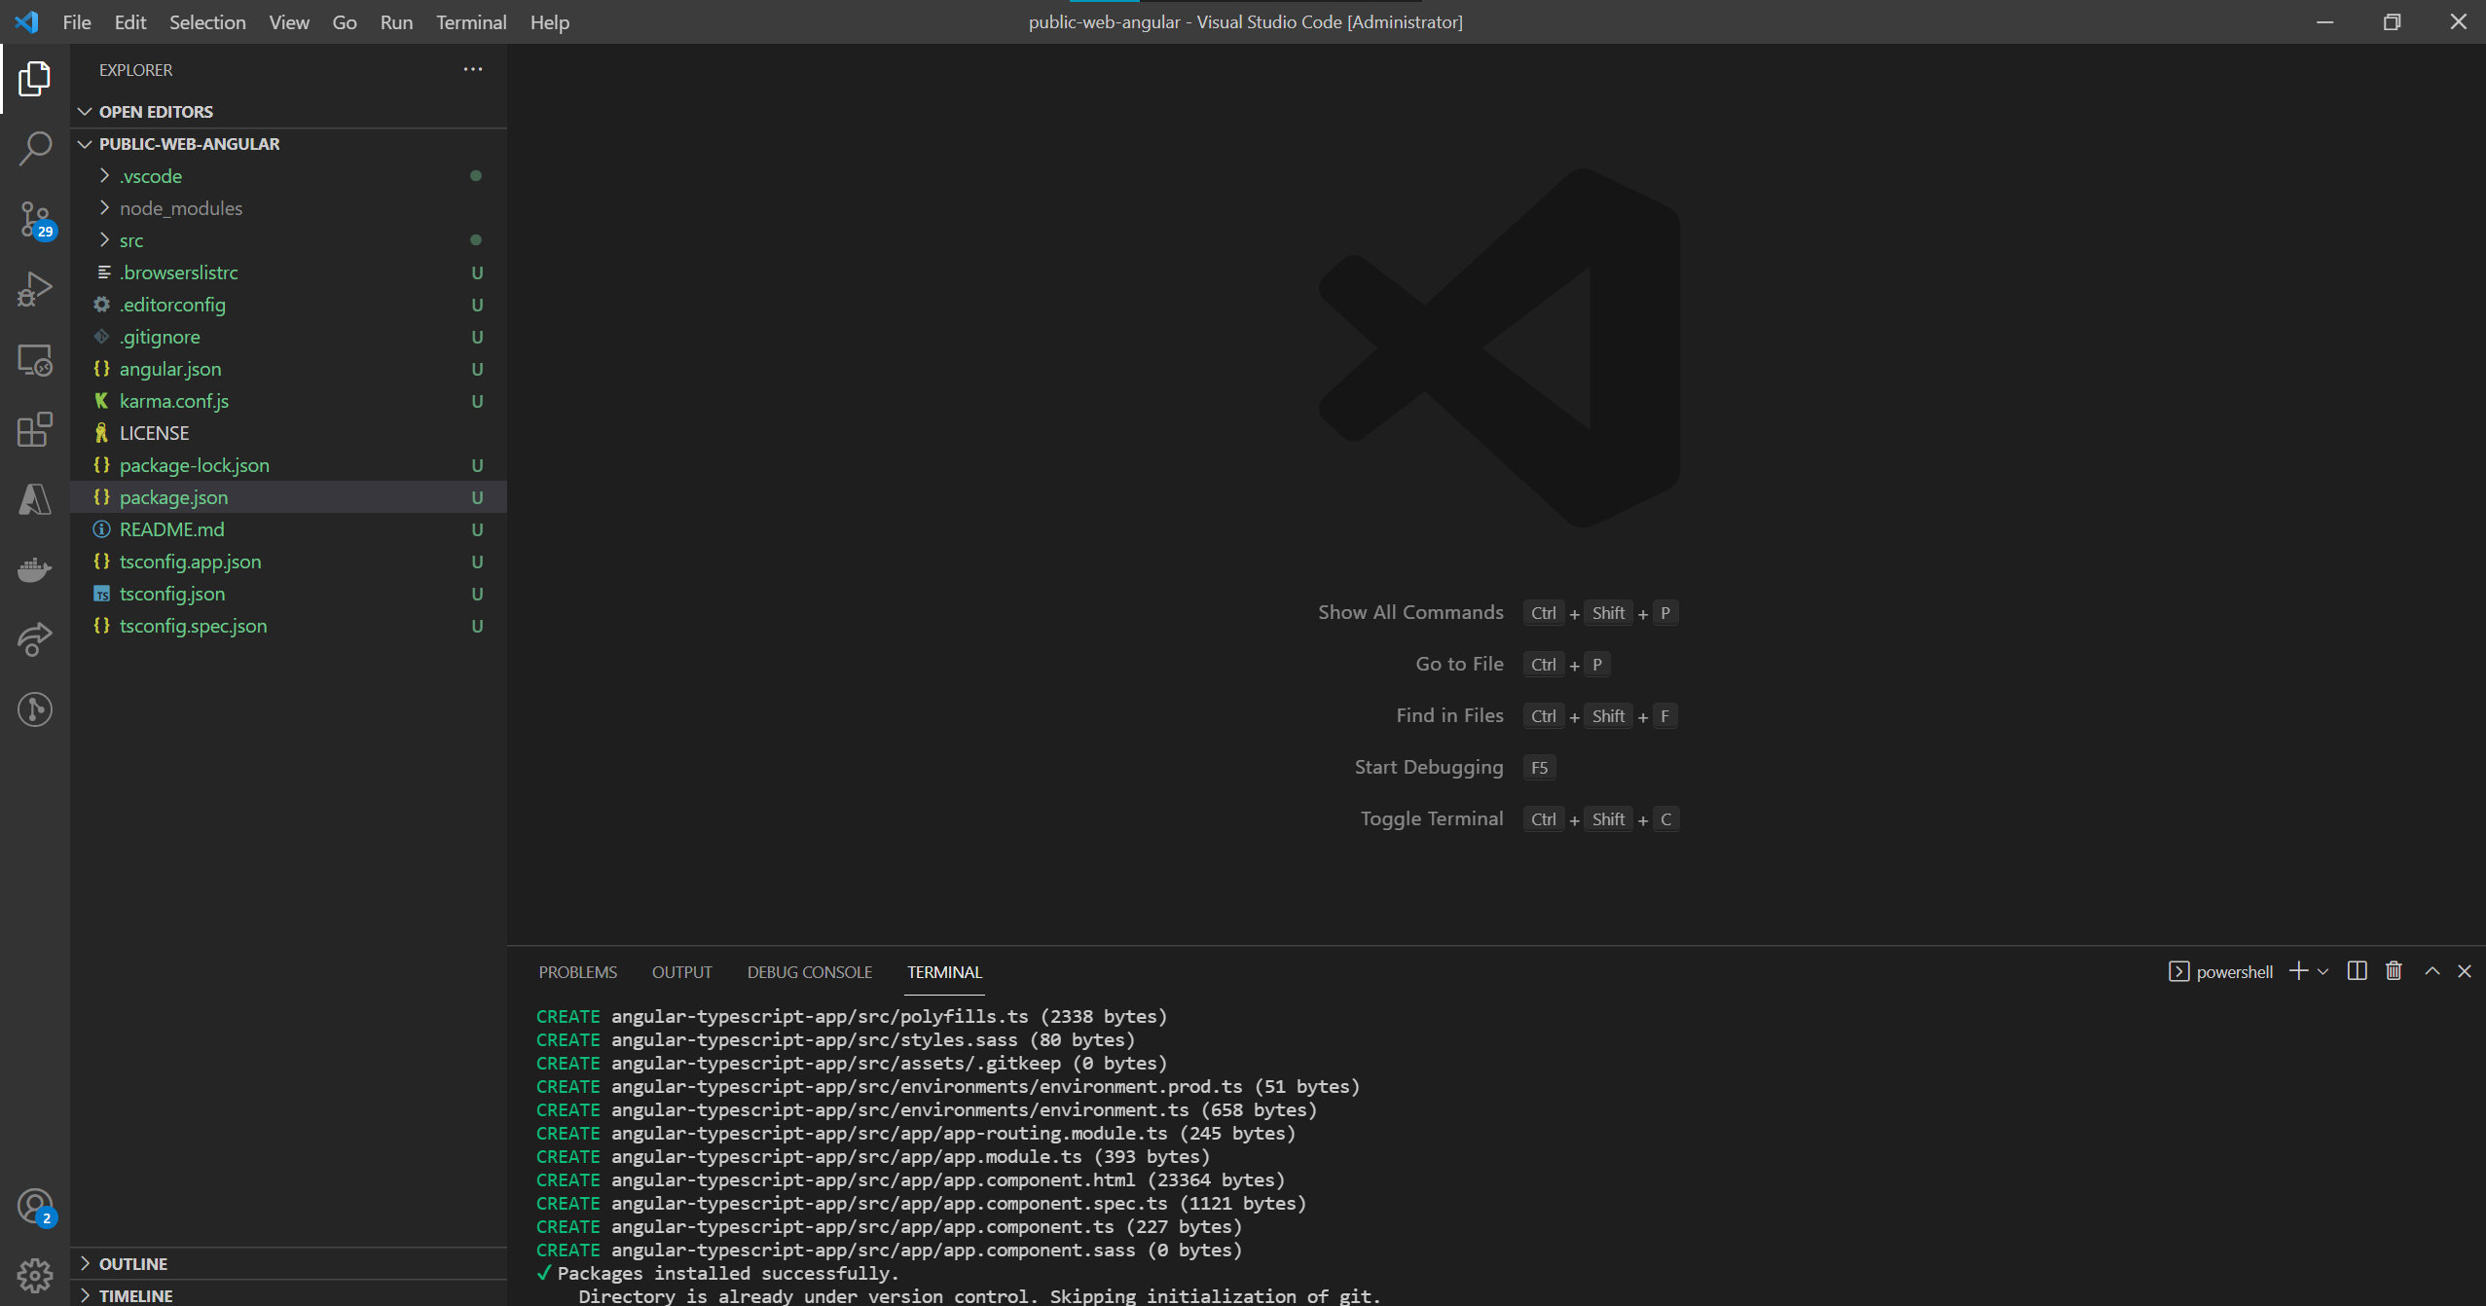Open the Docker view icon

point(35,569)
